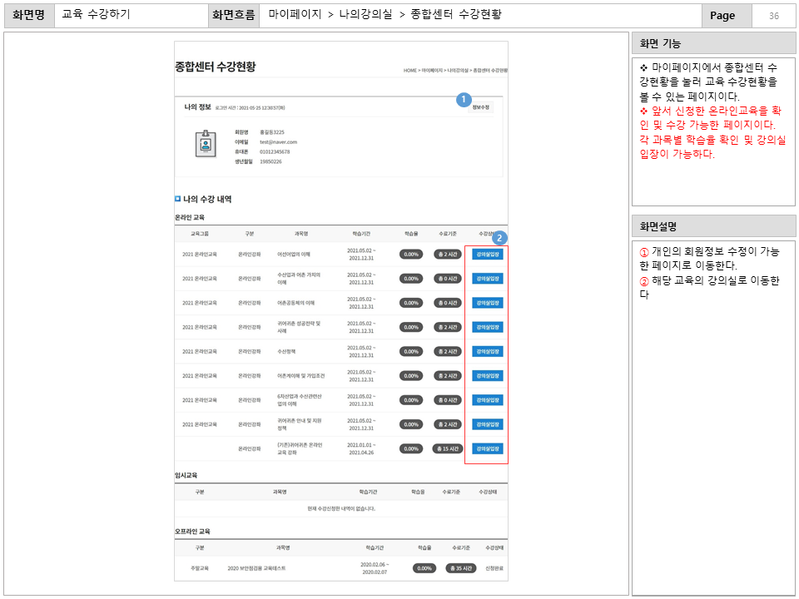Click the 0.00% badge on the 오프라인 교육 row
The image size is (799, 599).
pyautogui.click(x=424, y=567)
